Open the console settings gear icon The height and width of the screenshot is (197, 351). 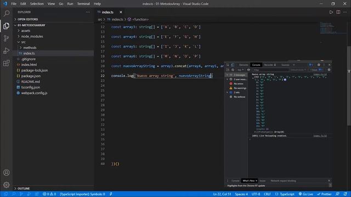(x=329, y=69)
